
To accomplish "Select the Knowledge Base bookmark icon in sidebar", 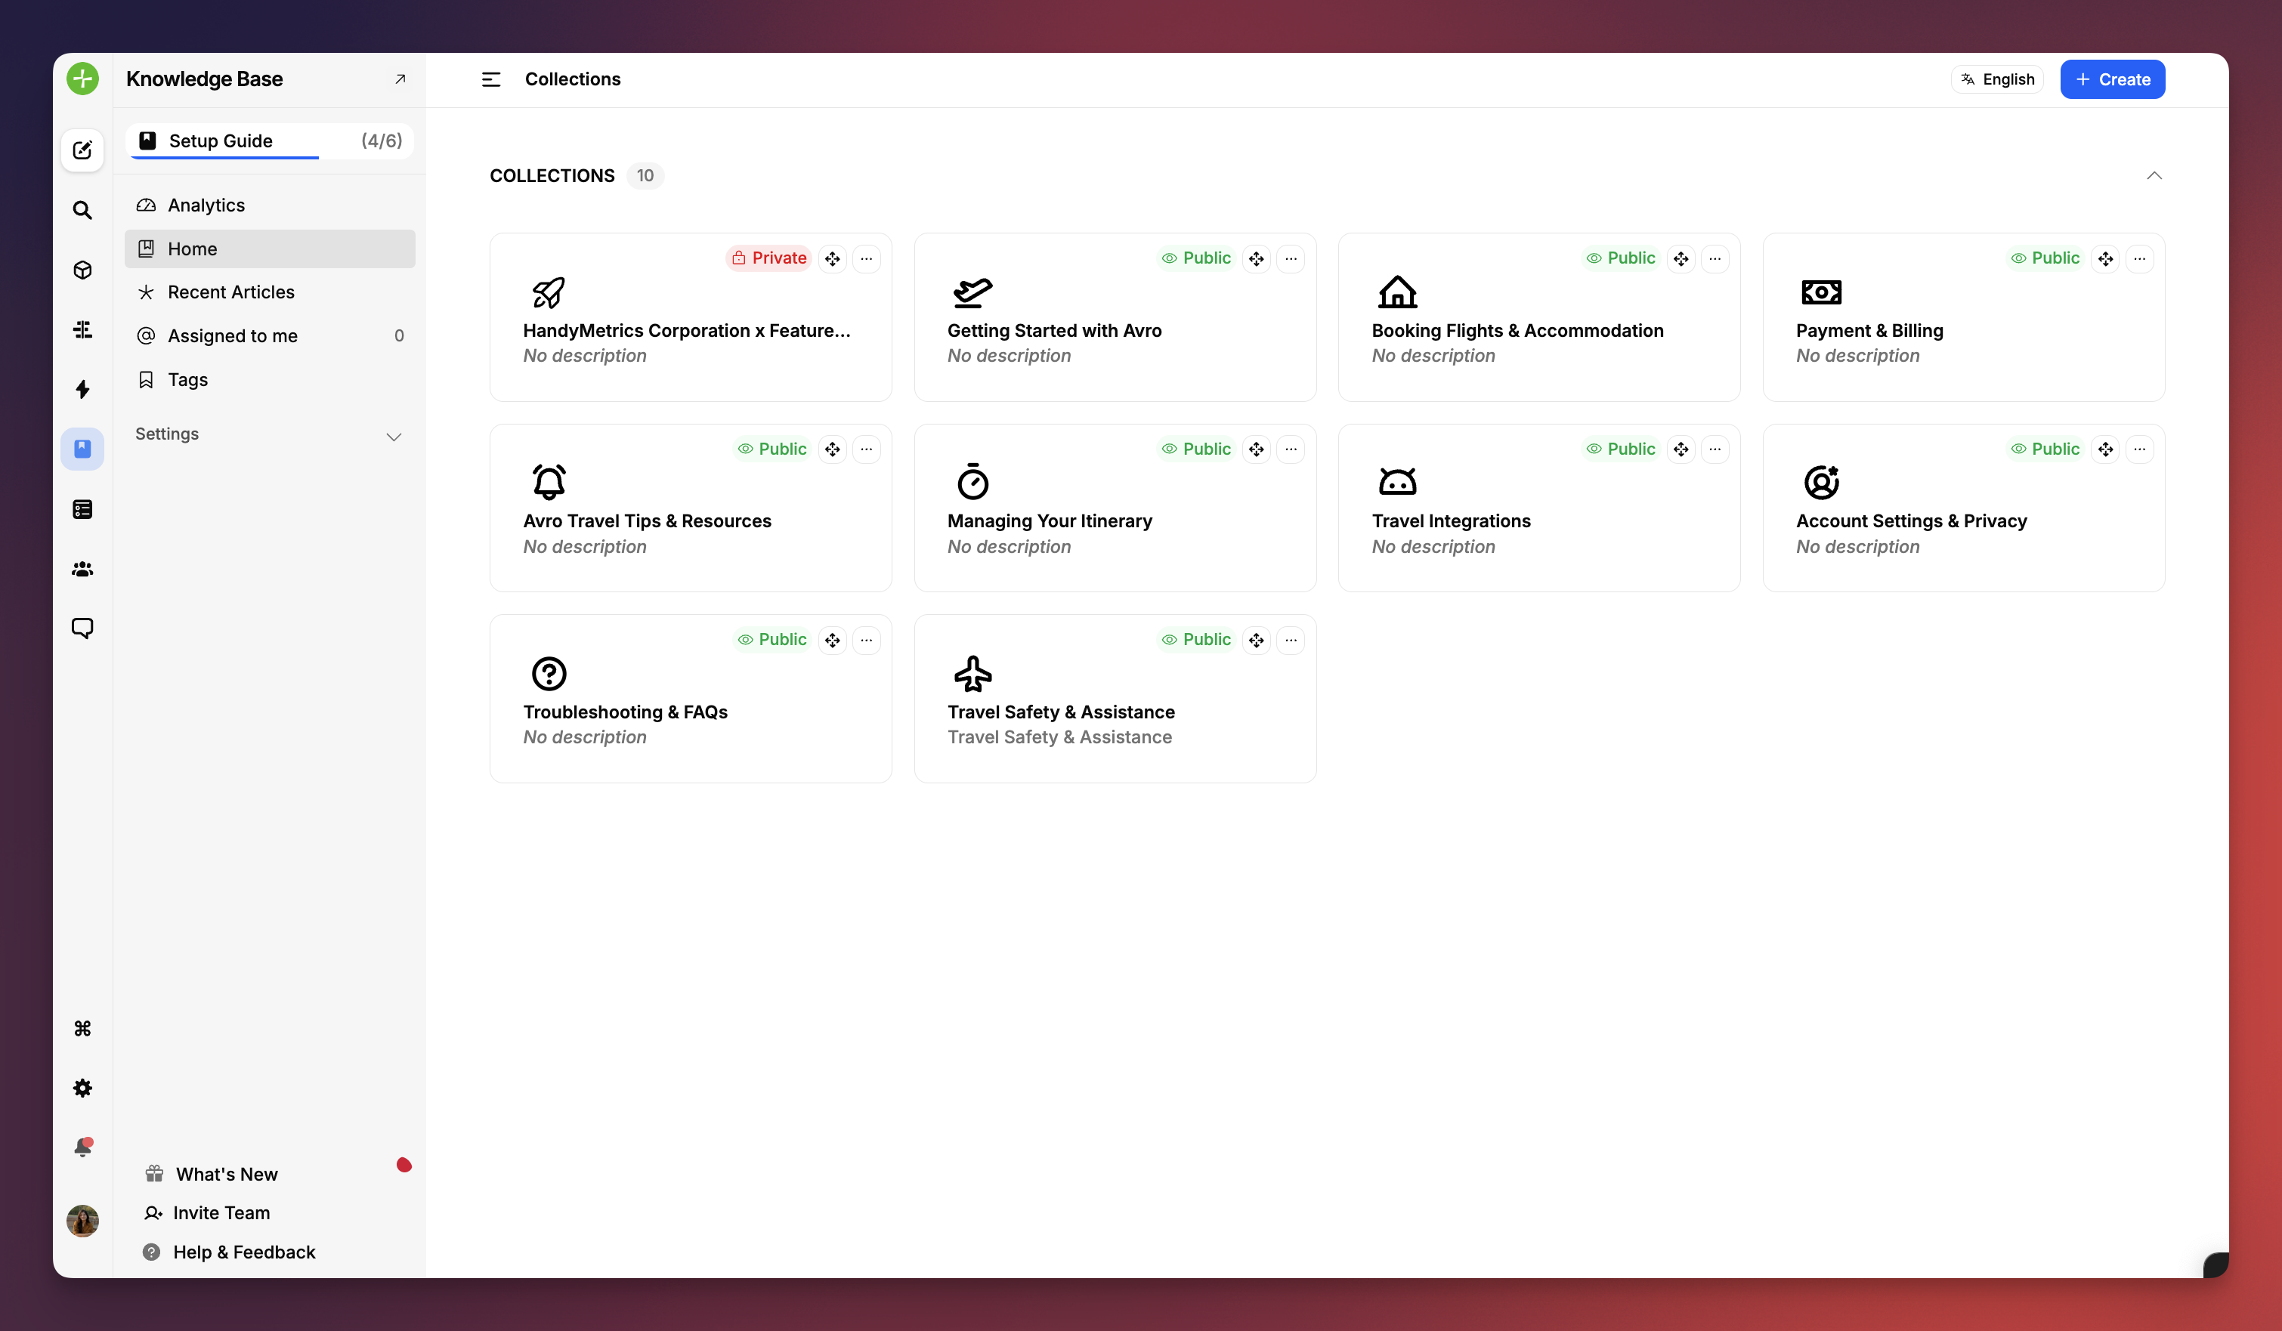I will pos(82,448).
